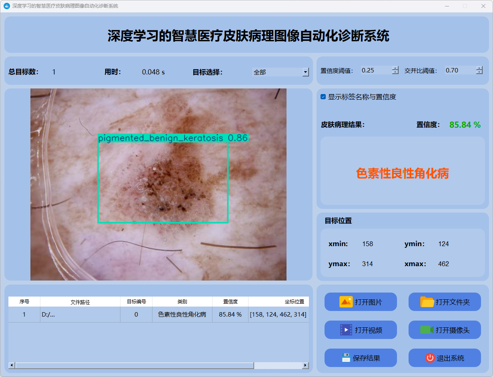
Task: Click the app icon in title bar
Action: (x=6, y=6)
